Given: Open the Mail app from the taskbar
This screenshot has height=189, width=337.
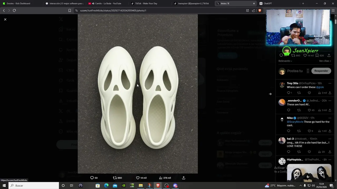Looking at the screenshot, I should coord(115,186).
